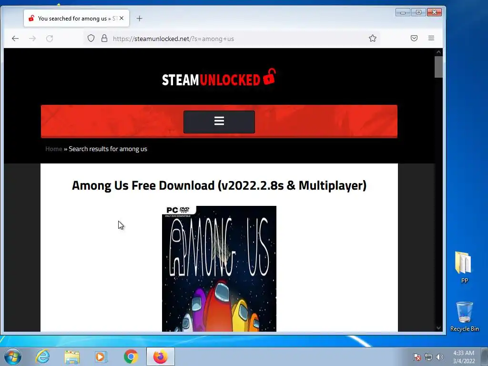The height and width of the screenshot is (366, 488).
Task: Expand the site hamburger navigation menu
Action: point(219,122)
